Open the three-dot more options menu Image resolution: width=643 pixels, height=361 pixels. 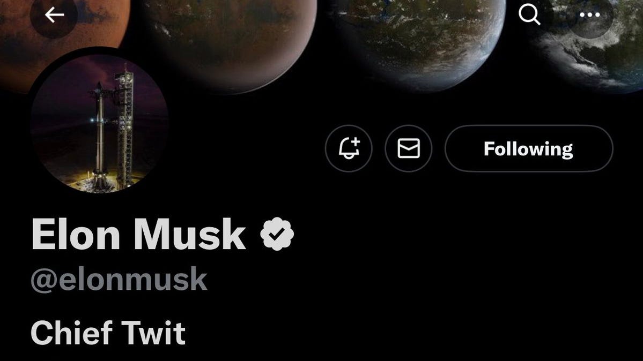click(x=590, y=15)
